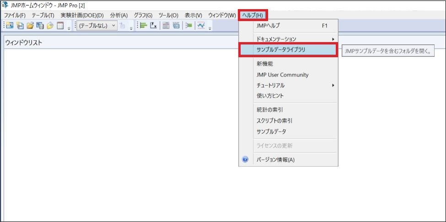Expand the ドキュメンテーション submenu arrow

point(333,39)
